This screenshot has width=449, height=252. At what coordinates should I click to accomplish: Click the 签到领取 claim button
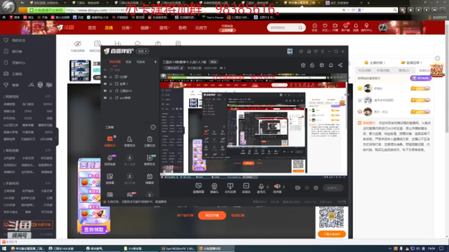94,230
